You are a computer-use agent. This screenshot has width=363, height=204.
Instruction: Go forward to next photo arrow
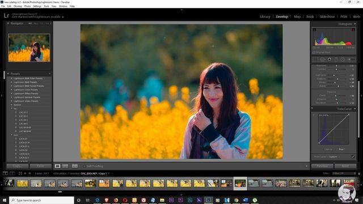(29, 173)
